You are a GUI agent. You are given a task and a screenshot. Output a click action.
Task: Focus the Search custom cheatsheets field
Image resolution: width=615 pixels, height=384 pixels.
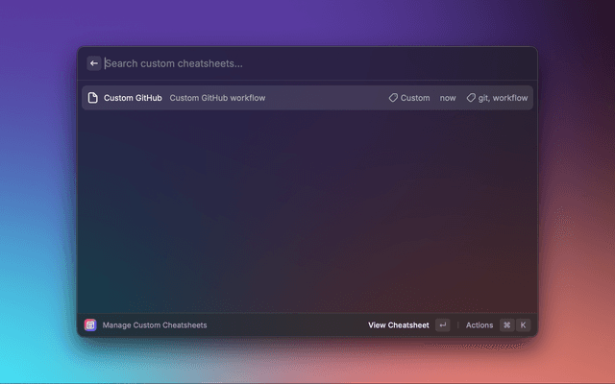pos(288,63)
